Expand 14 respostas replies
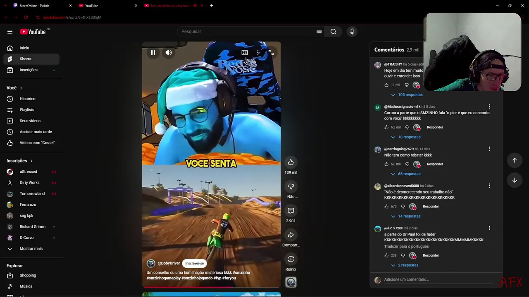The height and width of the screenshot is (297, 529). pos(405,216)
